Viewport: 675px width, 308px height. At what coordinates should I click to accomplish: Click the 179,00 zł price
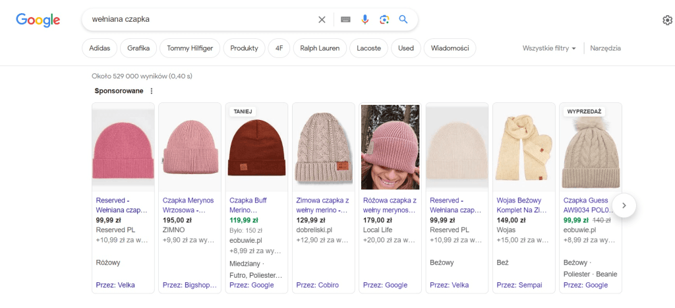click(x=377, y=220)
